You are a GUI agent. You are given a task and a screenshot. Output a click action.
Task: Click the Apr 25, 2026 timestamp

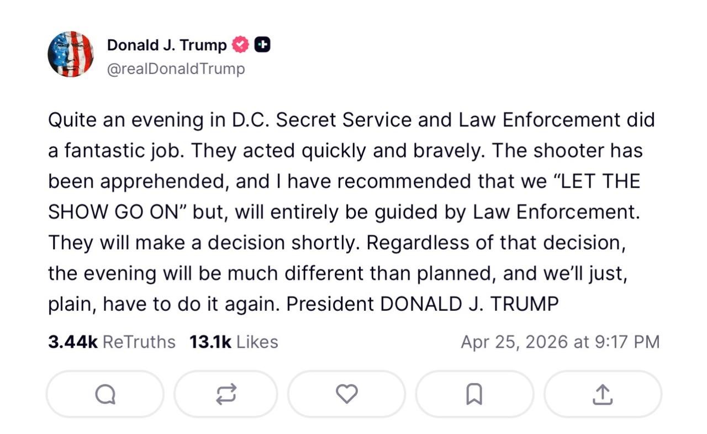(x=560, y=342)
